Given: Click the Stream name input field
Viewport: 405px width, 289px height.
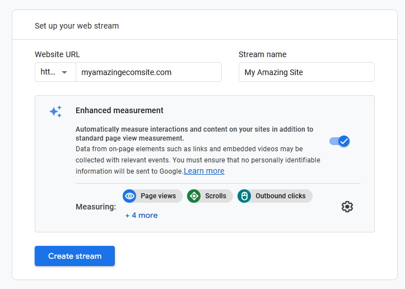Looking at the screenshot, I should point(306,72).
